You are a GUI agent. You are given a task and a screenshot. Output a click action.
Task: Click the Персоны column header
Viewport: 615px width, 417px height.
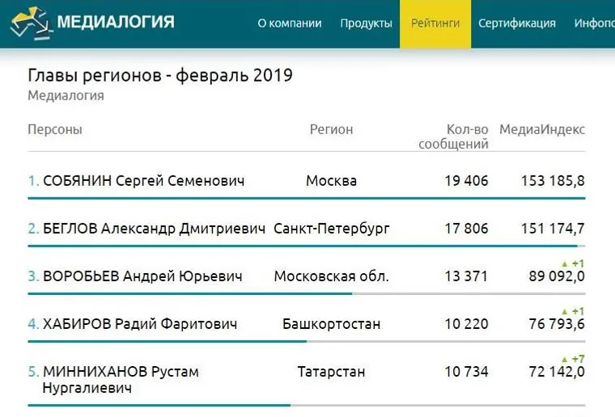pos(55,129)
